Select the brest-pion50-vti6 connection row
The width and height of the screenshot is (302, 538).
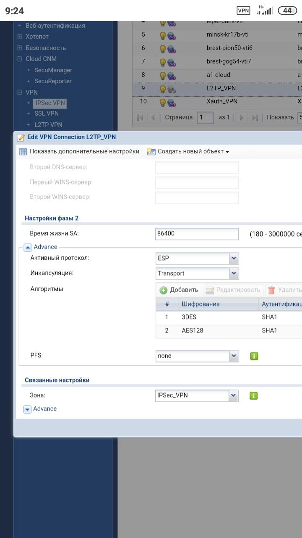pos(217,48)
